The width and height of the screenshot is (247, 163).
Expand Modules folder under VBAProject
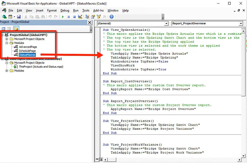click(x=7, y=71)
